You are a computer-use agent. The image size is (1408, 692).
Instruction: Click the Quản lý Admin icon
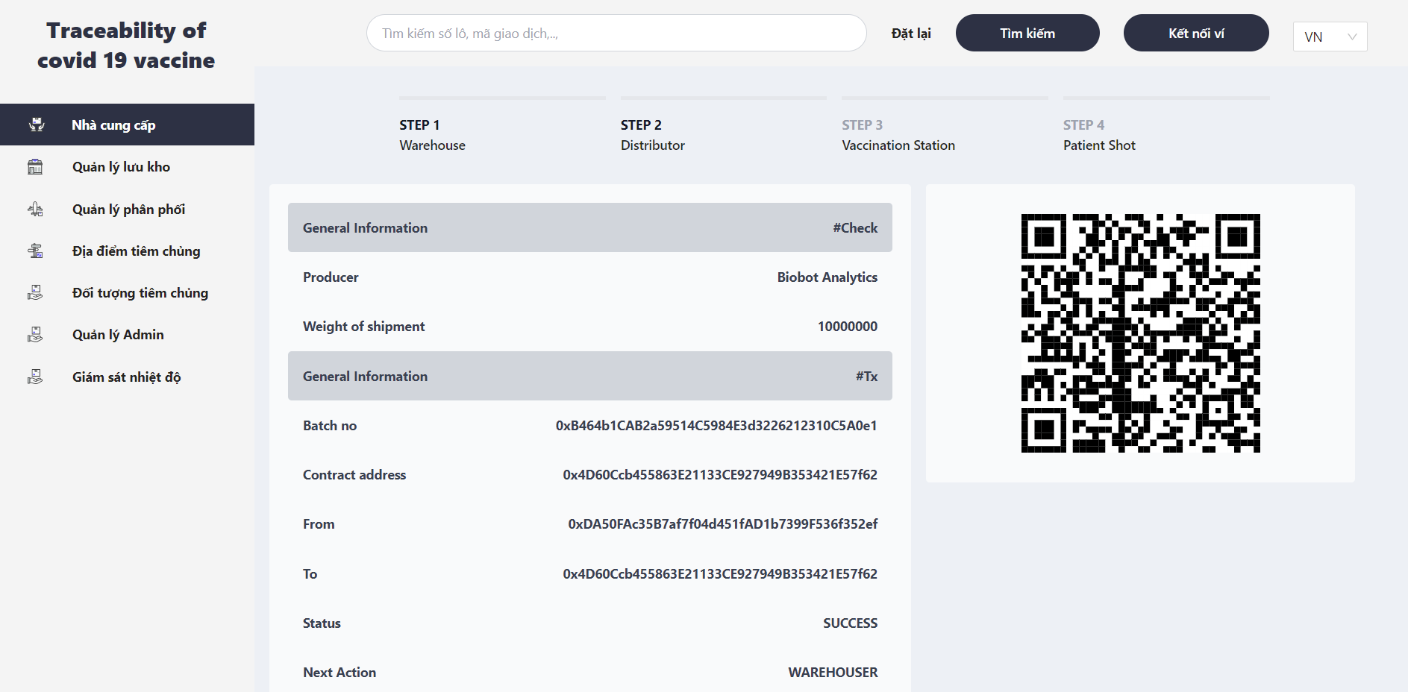[x=35, y=335]
